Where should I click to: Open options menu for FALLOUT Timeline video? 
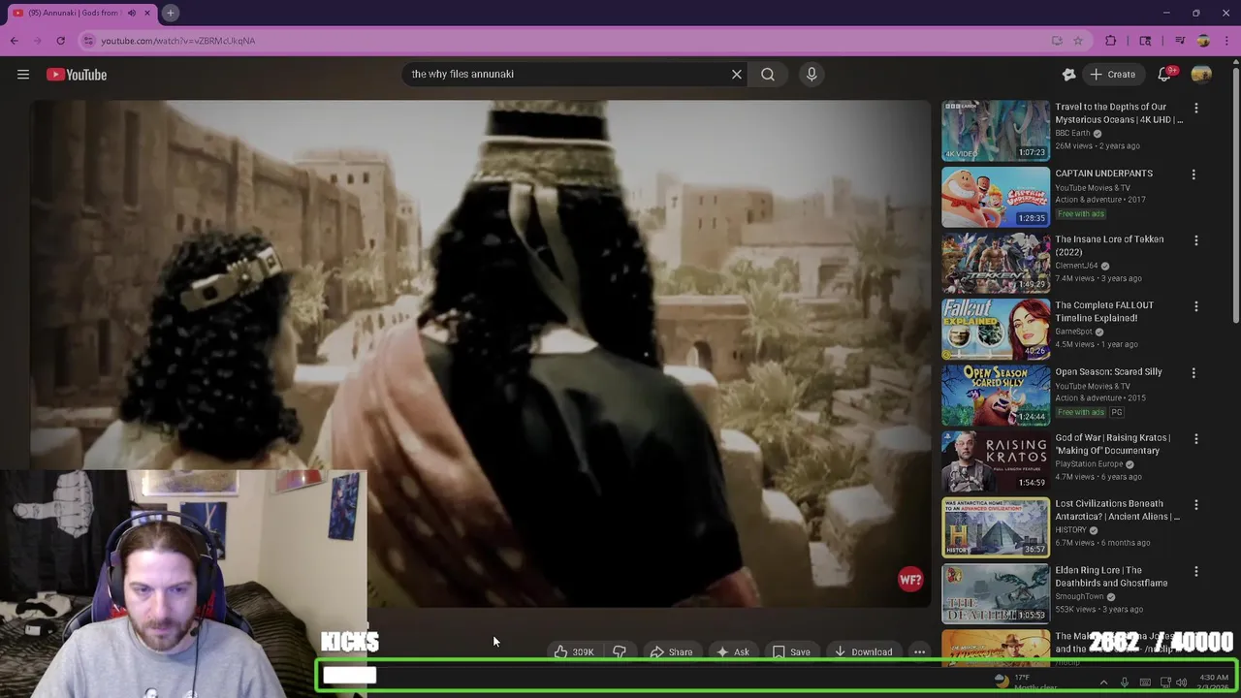coord(1195,306)
